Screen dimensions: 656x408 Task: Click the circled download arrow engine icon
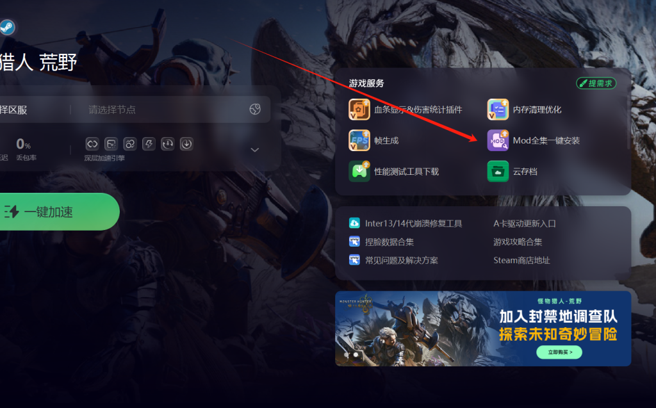(186, 144)
